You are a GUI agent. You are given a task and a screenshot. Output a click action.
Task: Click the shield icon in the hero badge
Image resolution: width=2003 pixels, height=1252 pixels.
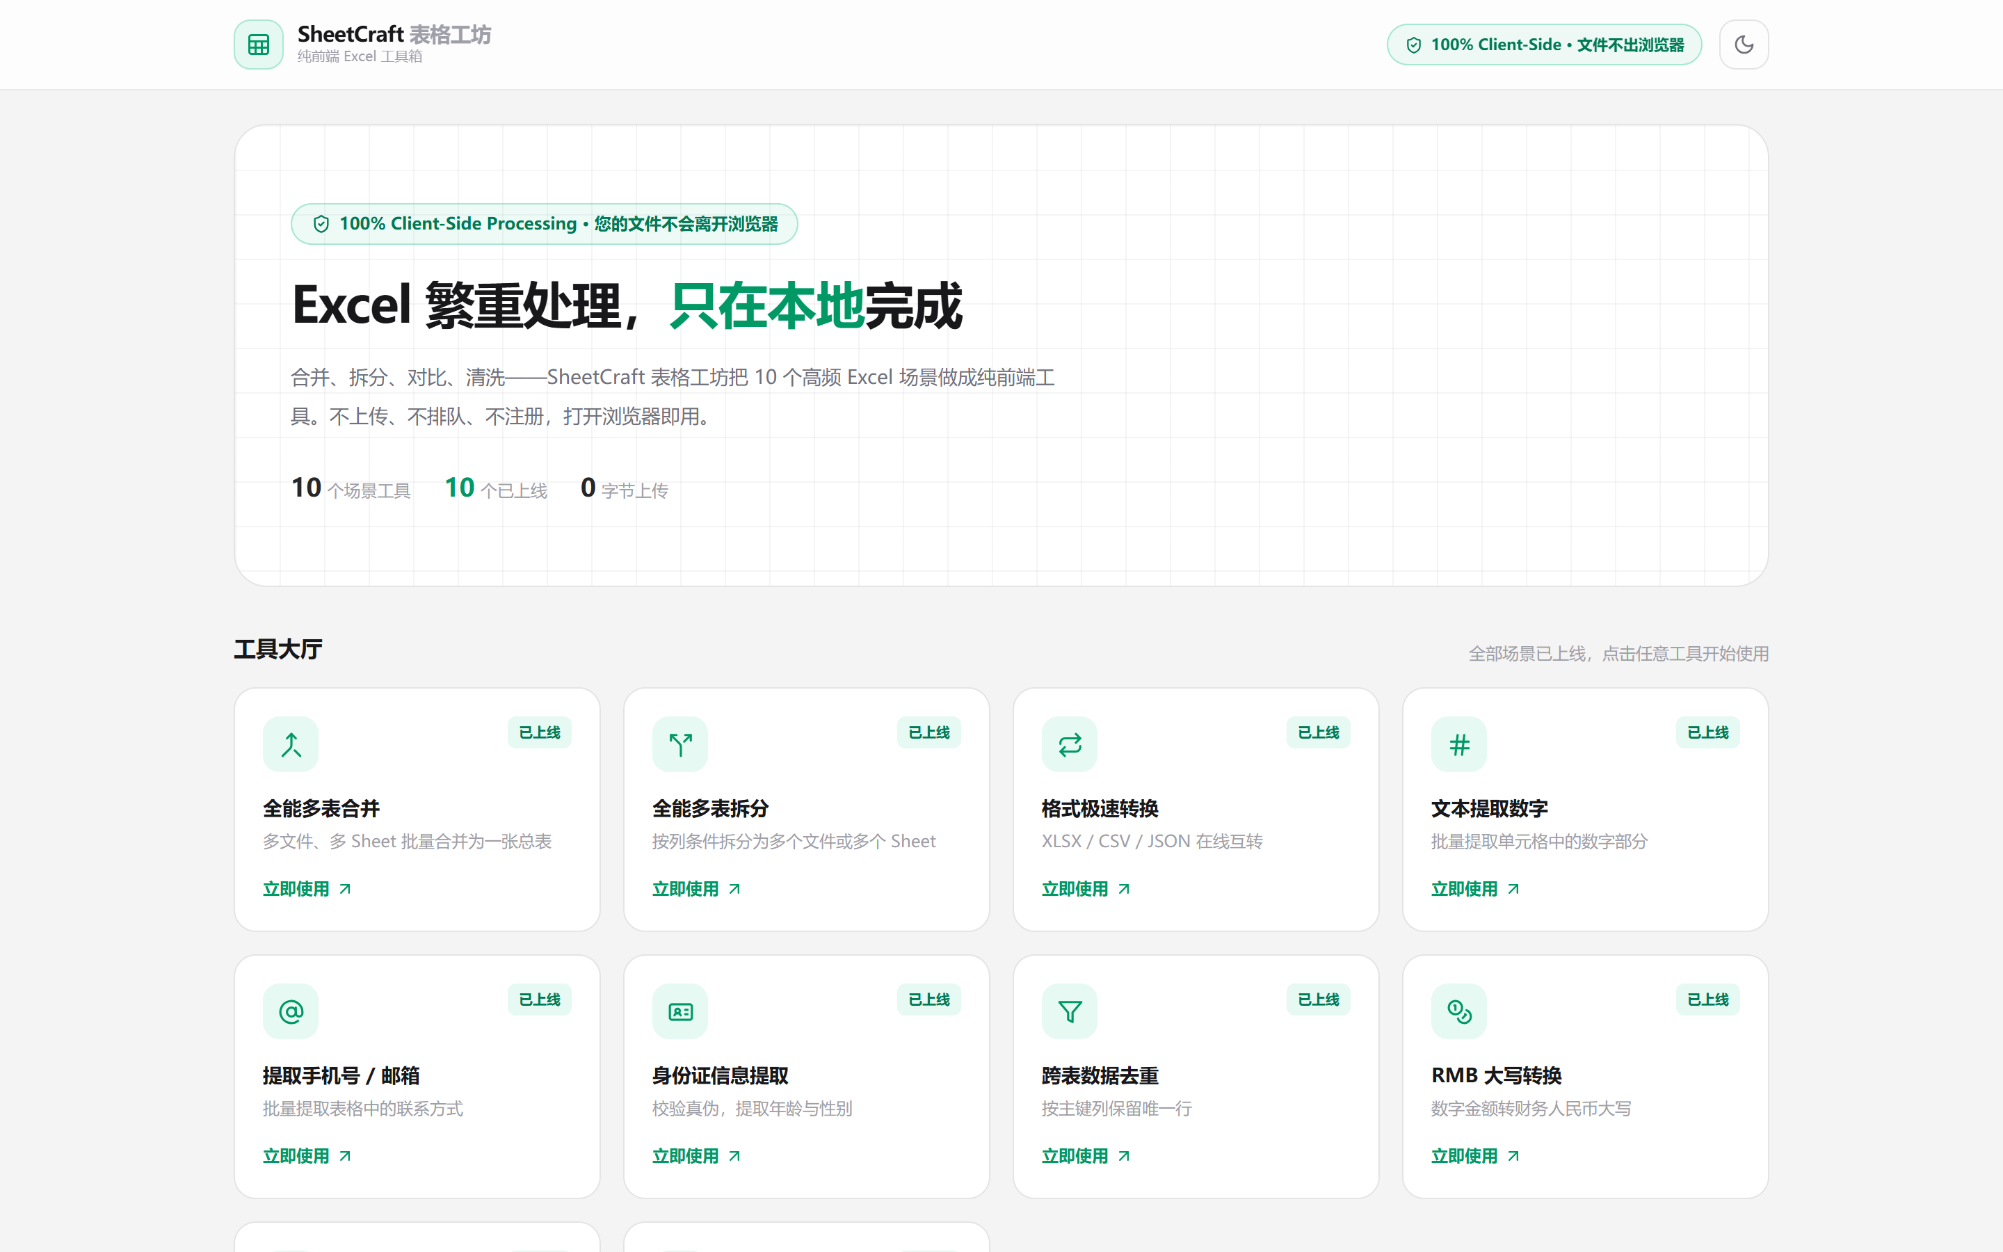click(321, 223)
